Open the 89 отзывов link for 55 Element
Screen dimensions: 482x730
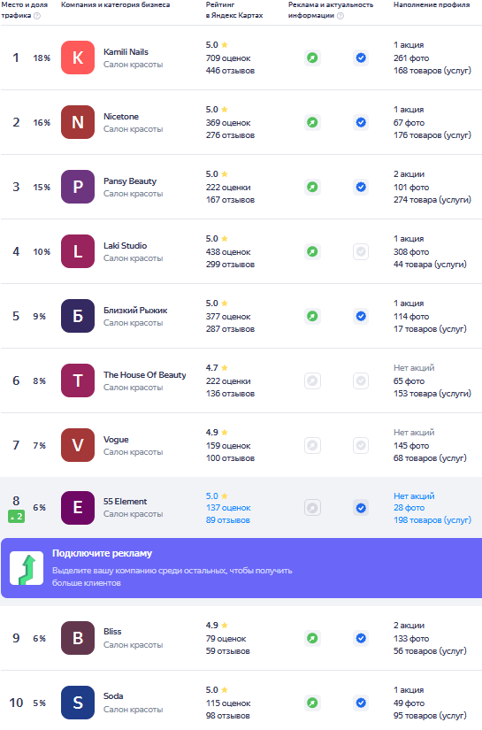pos(228,520)
